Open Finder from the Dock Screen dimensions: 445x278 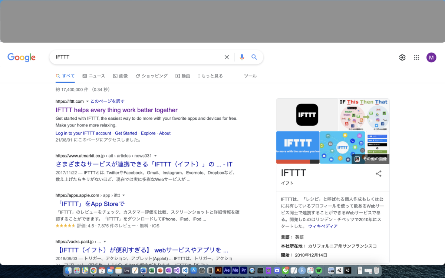coord(68,270)
